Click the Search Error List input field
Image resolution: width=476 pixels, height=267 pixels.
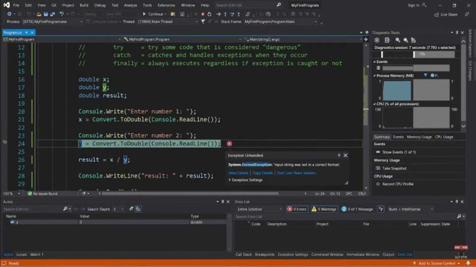(345, 216)
